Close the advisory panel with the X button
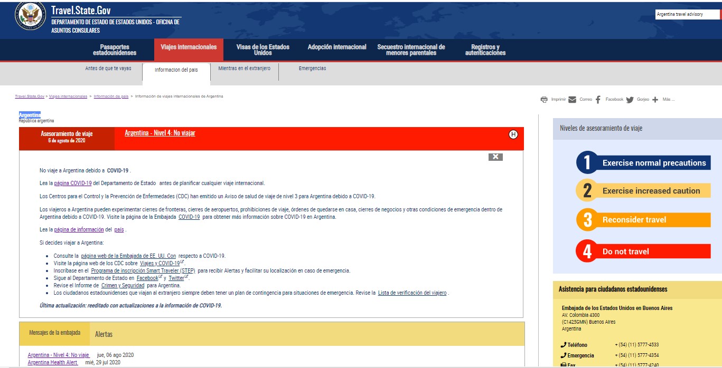The width and height of the screenshot is (722, 368). [x=495, y=157]
